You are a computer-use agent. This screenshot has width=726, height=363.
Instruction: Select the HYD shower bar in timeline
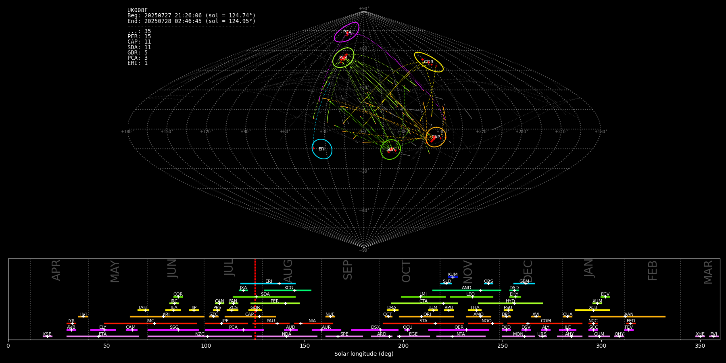coord(510,303)
